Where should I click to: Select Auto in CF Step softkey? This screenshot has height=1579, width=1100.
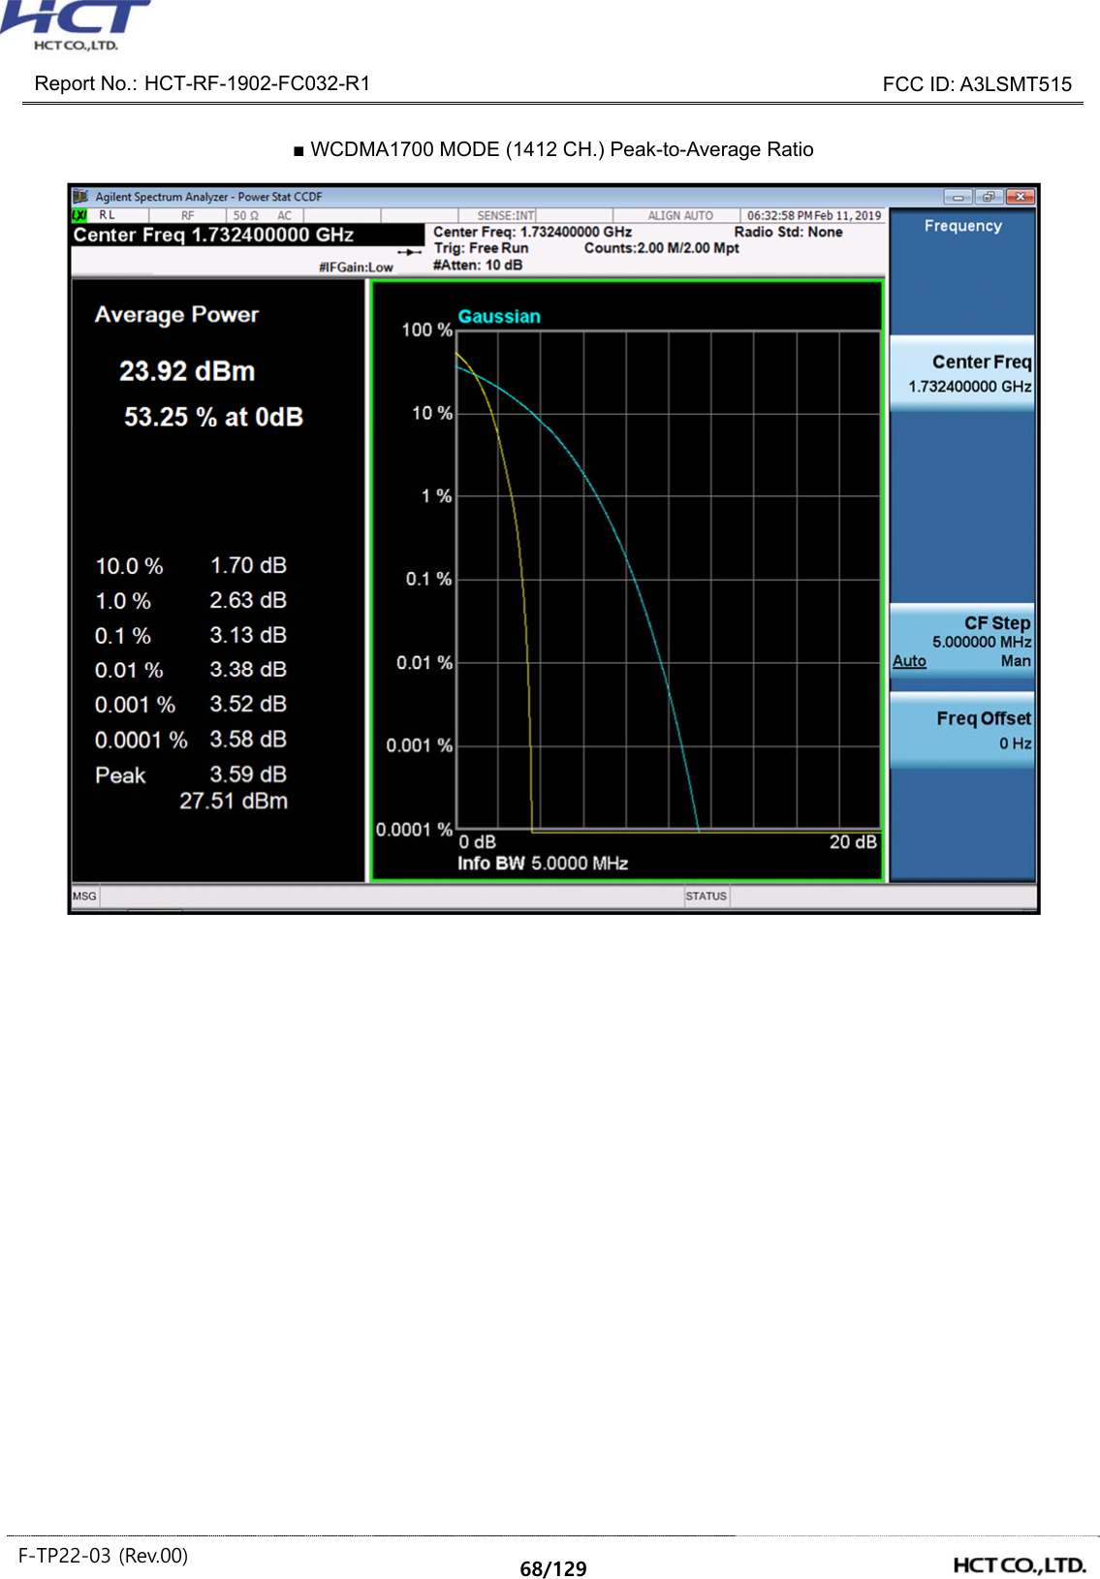tap(909, 661)
